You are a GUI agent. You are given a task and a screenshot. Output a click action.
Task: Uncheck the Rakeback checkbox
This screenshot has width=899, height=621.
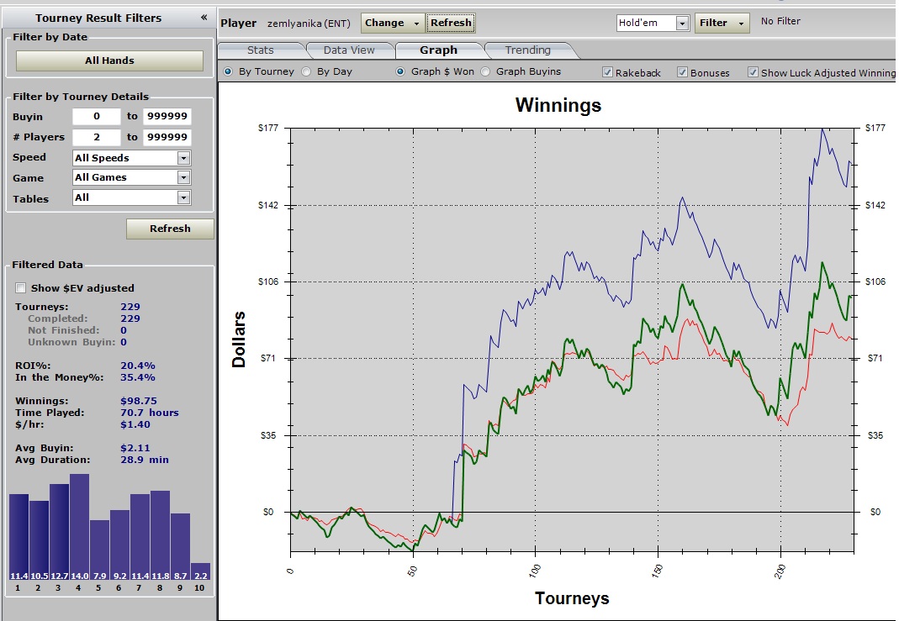[608, 73]
